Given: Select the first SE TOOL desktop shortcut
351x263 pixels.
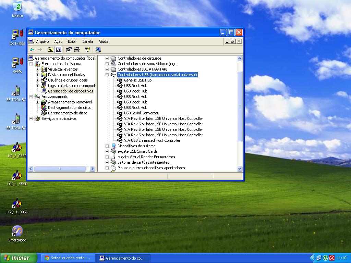Looking at the screenshot, I should click(16, 93).
